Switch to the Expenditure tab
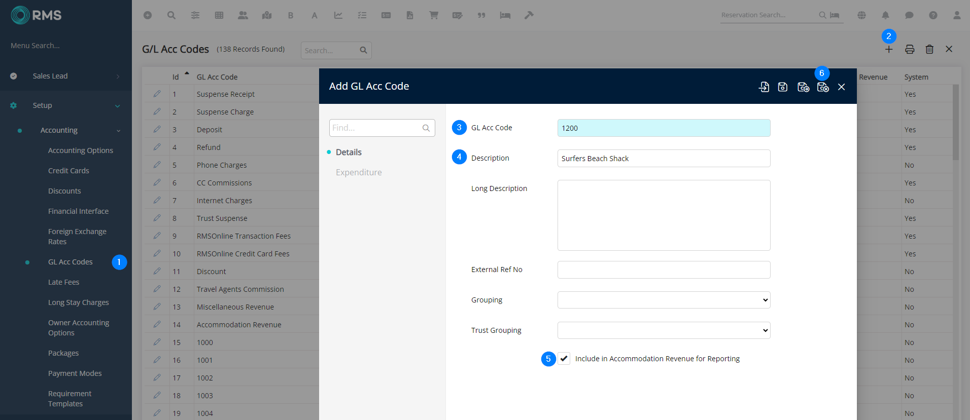The width and height of the screenshot is (970, 420). coord(359,172)
